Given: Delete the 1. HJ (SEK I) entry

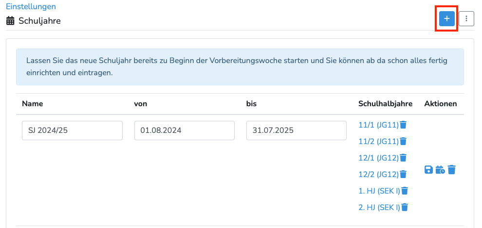Looking at the screenshot, I should coord(405,191).
